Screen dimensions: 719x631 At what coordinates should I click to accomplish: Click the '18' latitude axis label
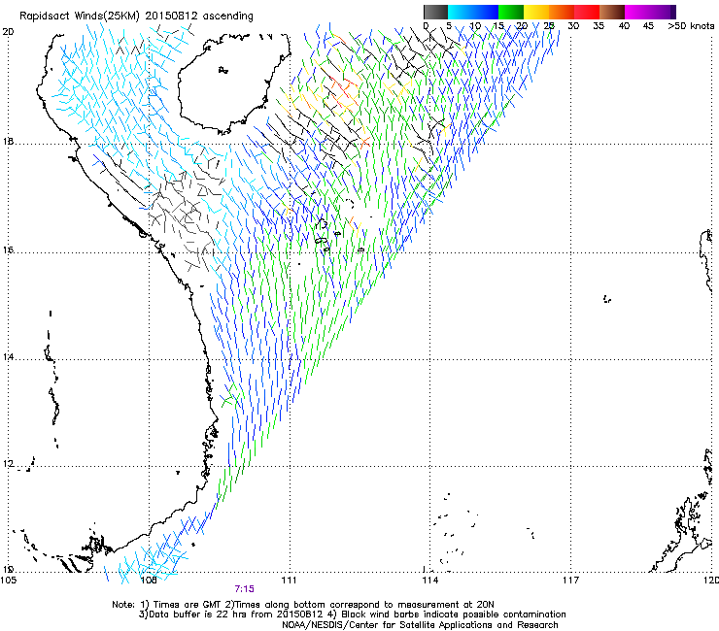pyautogui.click(x=8, y=142)
